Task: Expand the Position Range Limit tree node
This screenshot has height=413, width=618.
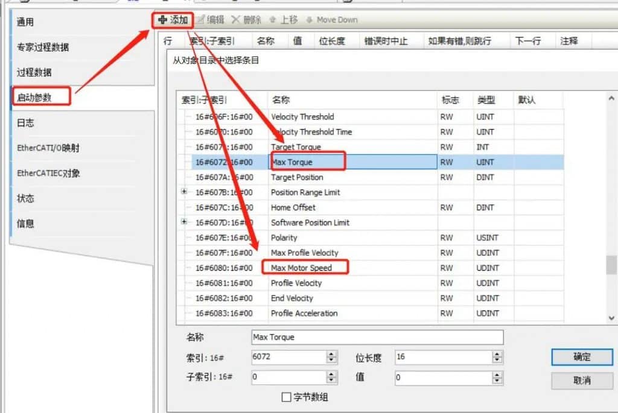Action: 185,192
